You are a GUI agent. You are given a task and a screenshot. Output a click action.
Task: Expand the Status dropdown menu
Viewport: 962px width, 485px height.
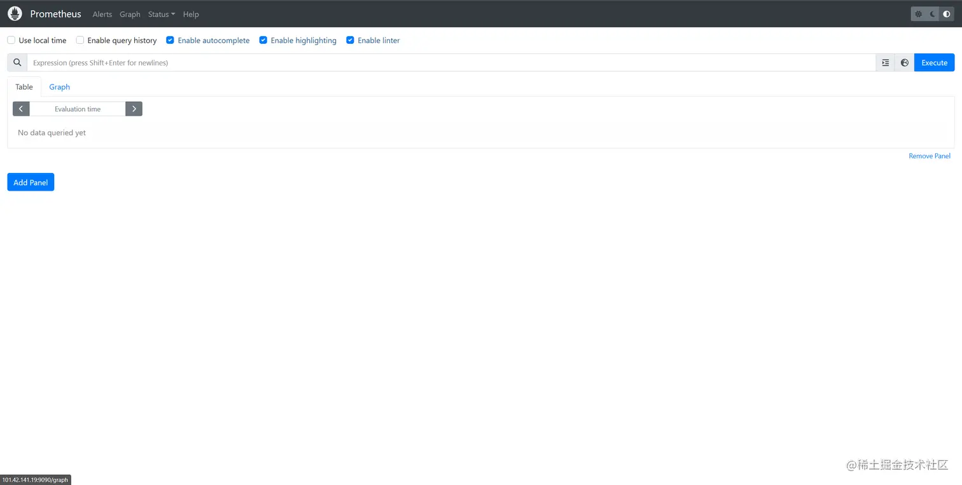click(x=162, y=14)
